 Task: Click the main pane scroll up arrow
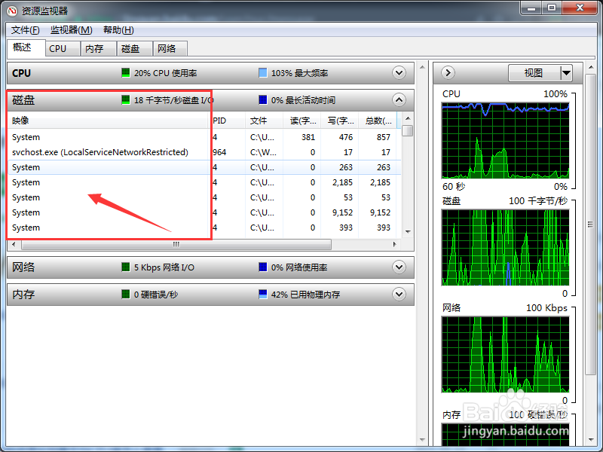pos(422,67)
